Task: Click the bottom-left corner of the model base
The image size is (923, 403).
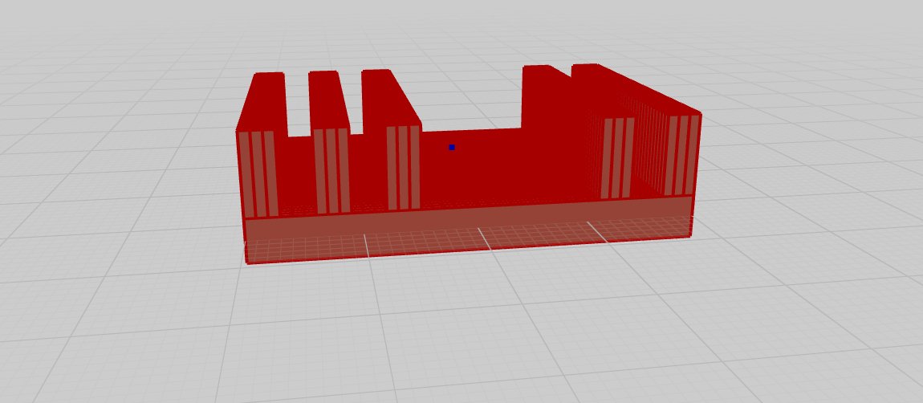Action: coord(246,262)
